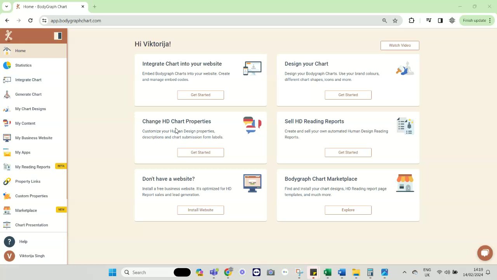
Task: Click the Sell HD Reading Reports checklist icon
Action: pyautogui.click(x=405, y=126)
